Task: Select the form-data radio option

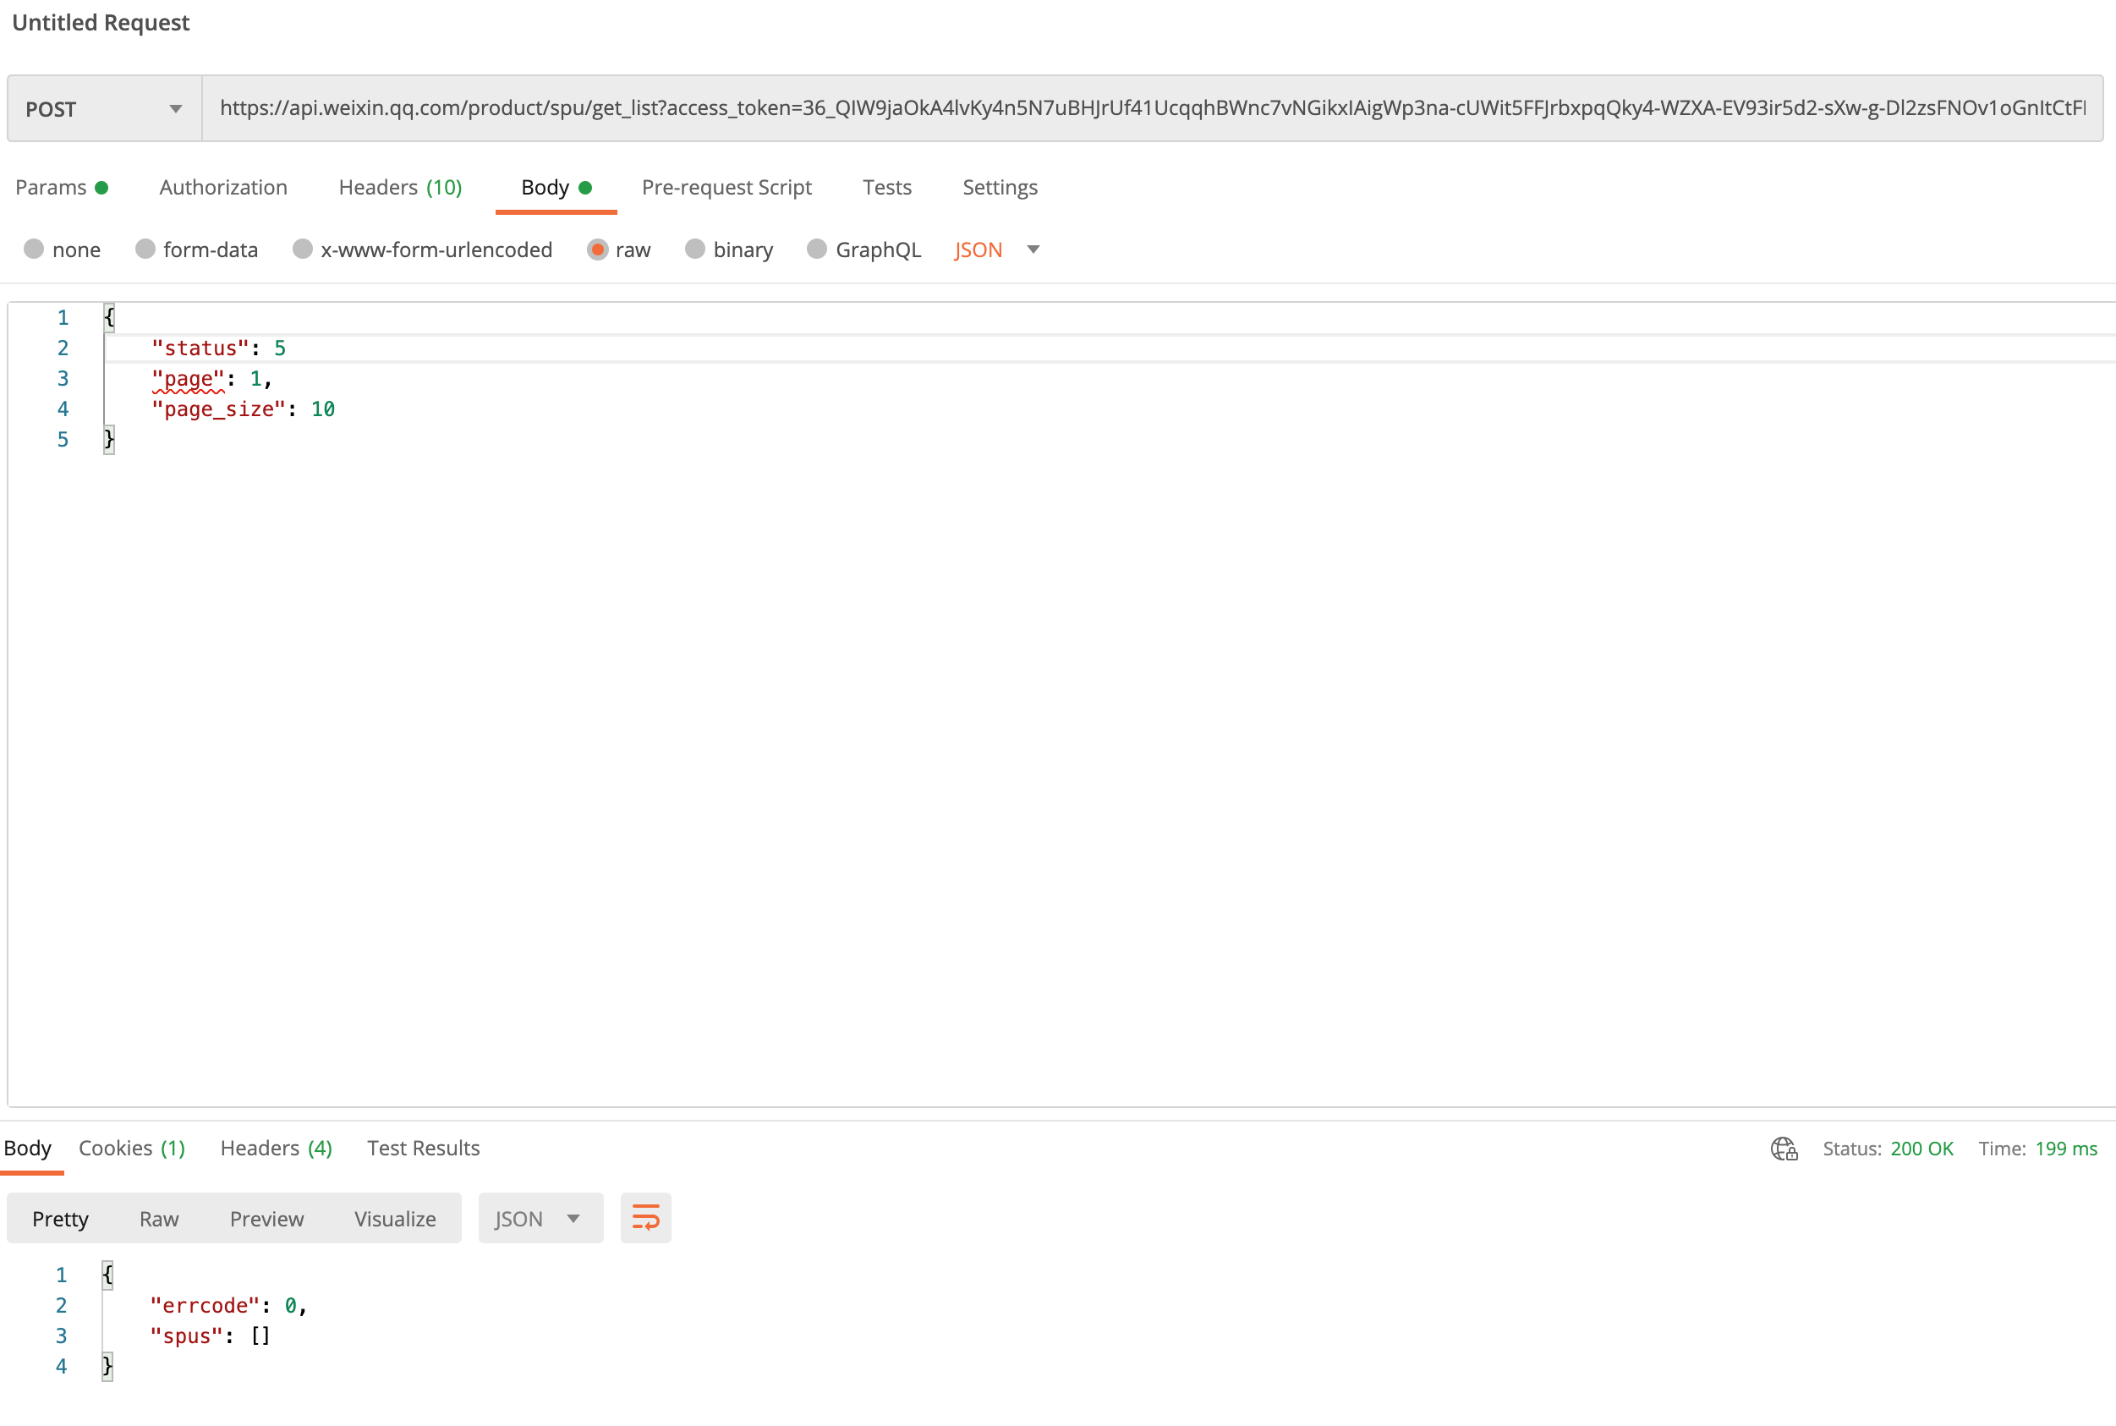Action: [145, 250]
